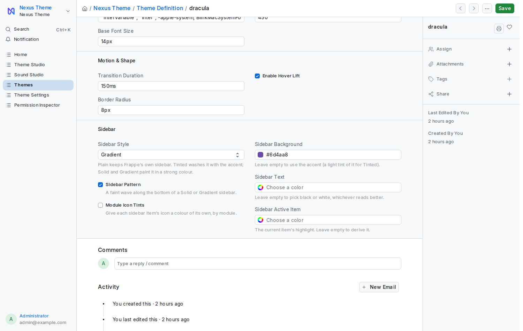The image size is (523, 331).
Task: Select Themes in the sidebar
Action: tap(38, 85)
